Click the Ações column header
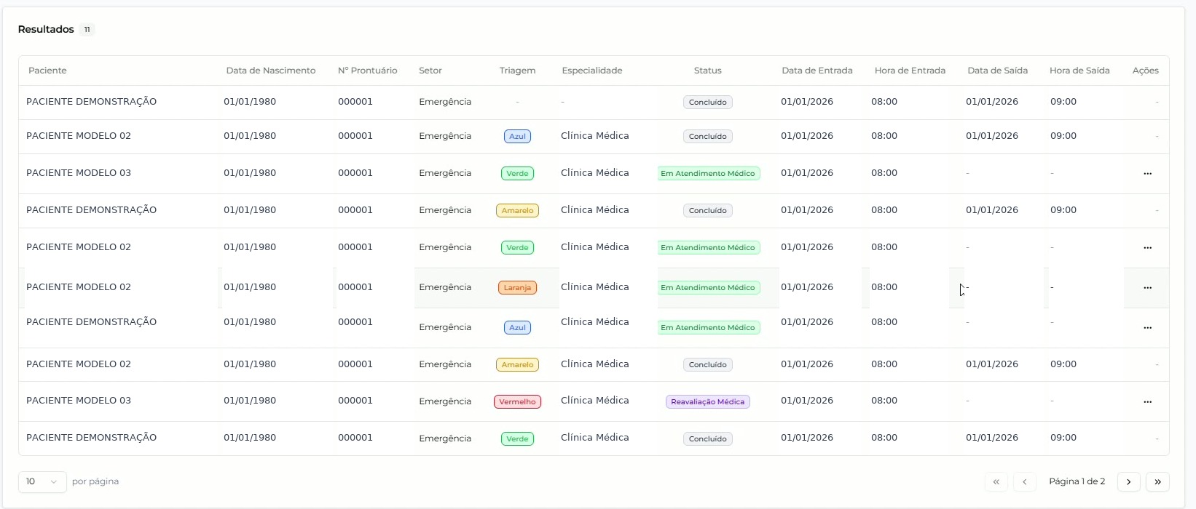The width and height of the screenshot is (1196, 509). click(1145, 71)
